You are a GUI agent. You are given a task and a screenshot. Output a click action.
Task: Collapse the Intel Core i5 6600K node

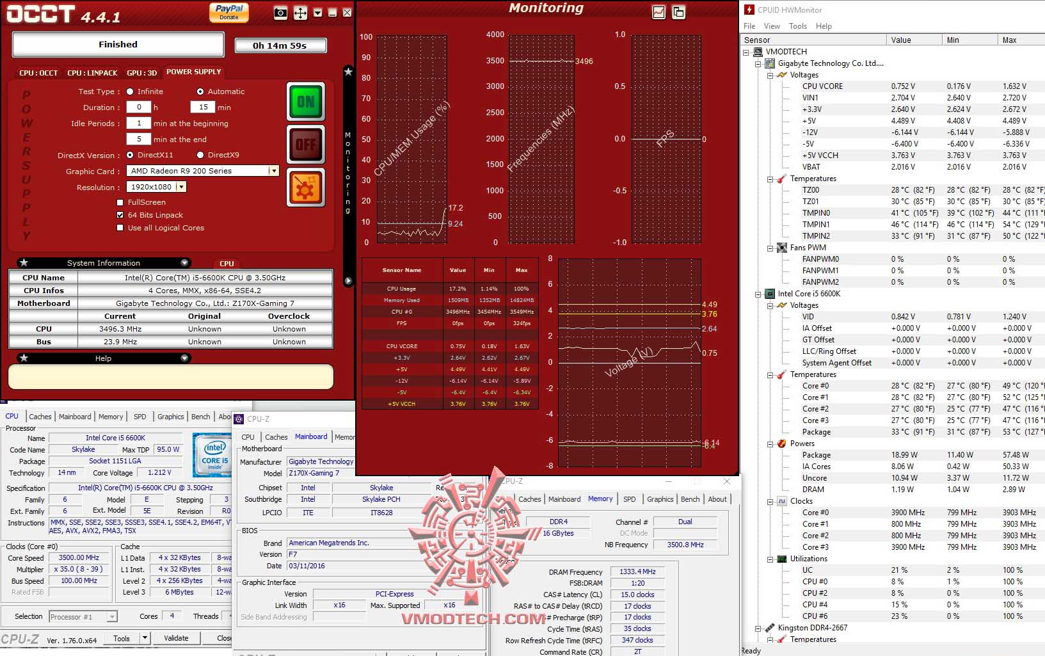pyautogui.click(x=758, y=294)
